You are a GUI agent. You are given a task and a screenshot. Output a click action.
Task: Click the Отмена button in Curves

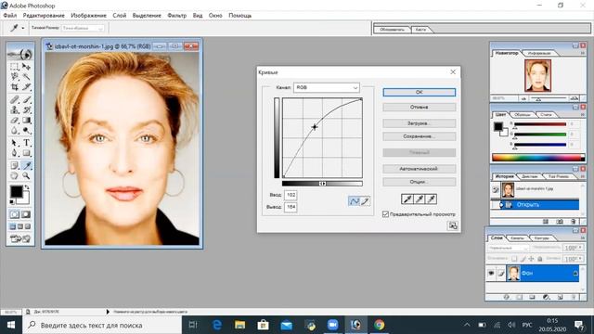tap(419, 108)
